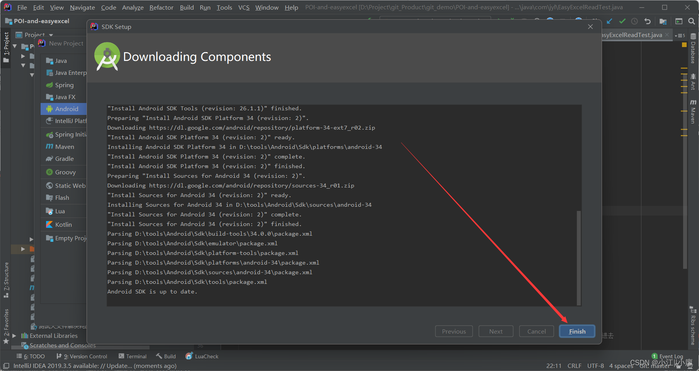This screenshot has width=699, height=371.
Task: Click the Revert undo arrow icon
Action: (648, 21)
